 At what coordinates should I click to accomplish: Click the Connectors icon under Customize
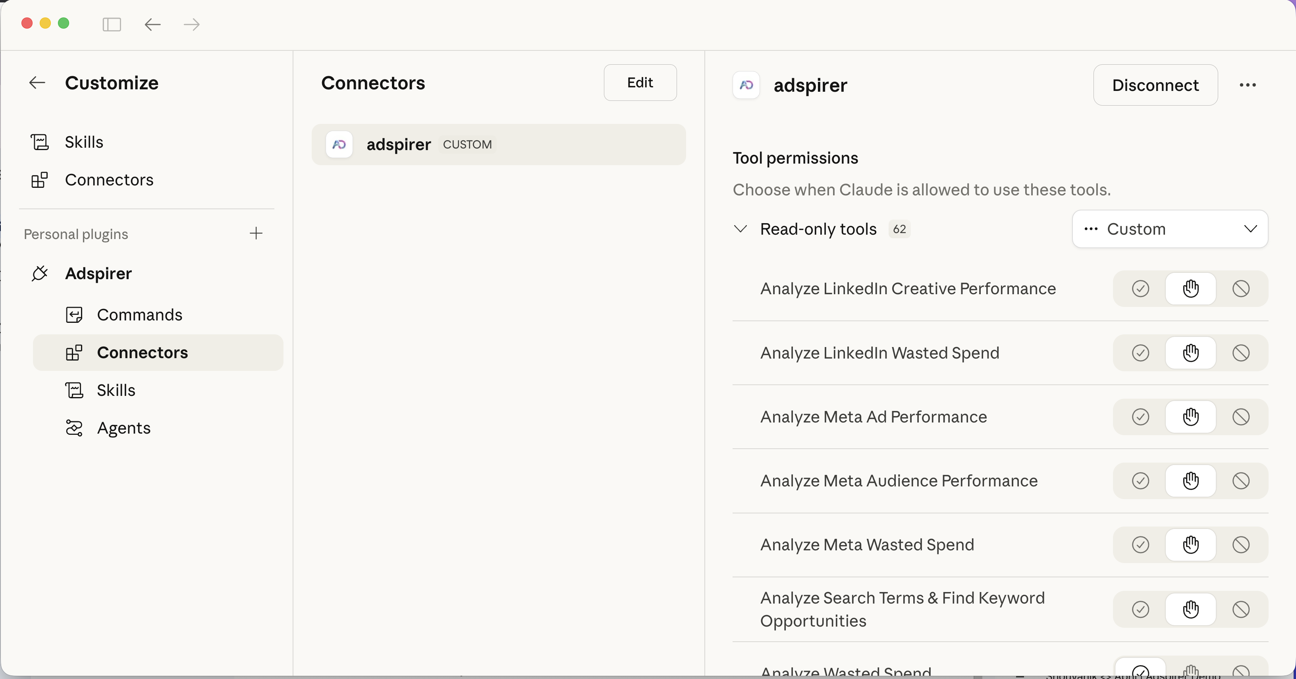(x=40, y=180)
